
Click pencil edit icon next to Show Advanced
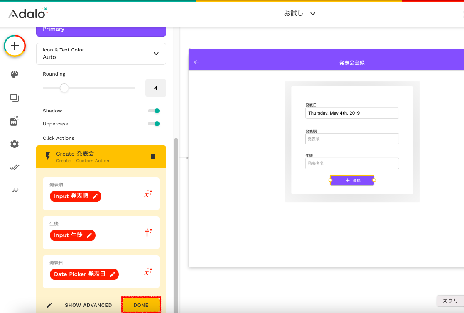click(49, 305)
